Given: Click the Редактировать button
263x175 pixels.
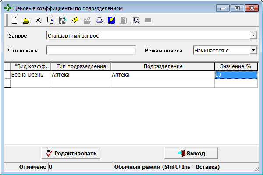Looking at the screenshot, I should [71, 153].
